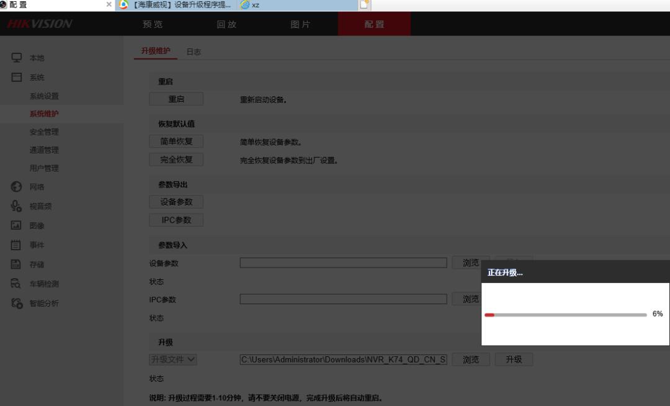
Task: Open the 预览 (Preview) page
Action: [152, 24]
